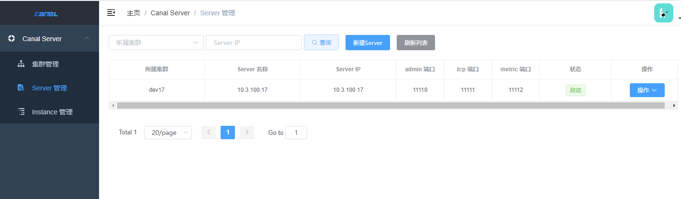
Task: Click the Instance 管理 list icon
Action: pos(21,112)
